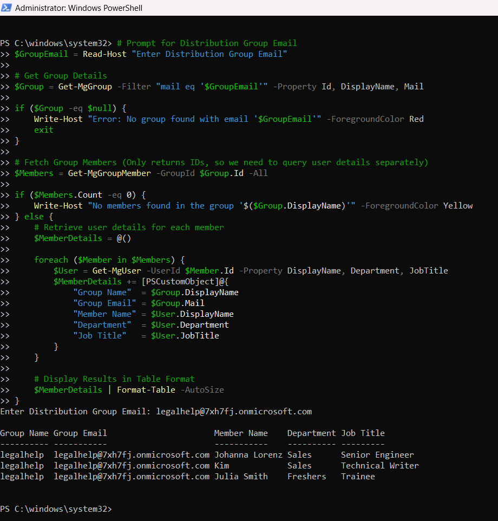Click the 'No members found in the group' string
The width and height of the screenshot is (498, 521).
(x=221, y=206)
